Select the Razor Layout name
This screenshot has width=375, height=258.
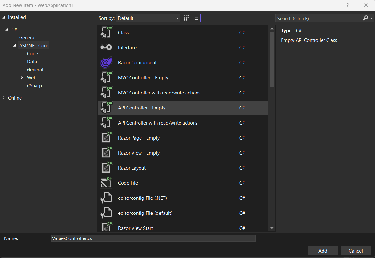tap(132, 168)
